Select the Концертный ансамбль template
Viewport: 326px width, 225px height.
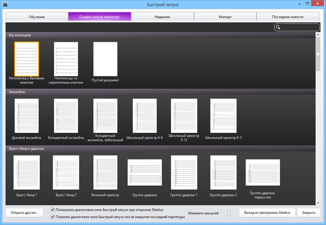66,116
